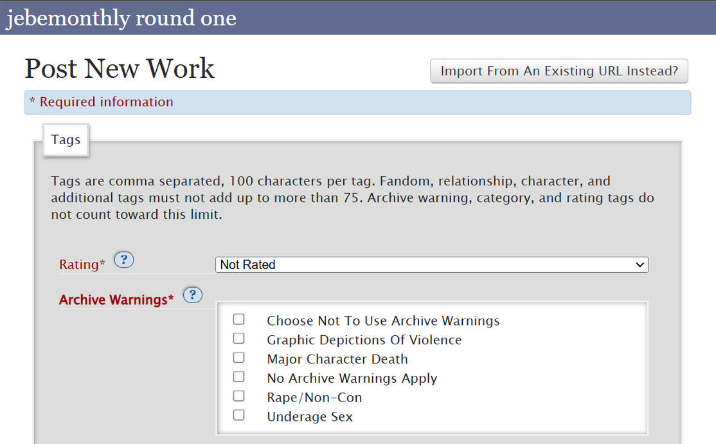Viewport: 716px width, 444px height.
Task: Tick the Choose Not To Use Archive Warnings checkbox
Action: tap(239, 319)
